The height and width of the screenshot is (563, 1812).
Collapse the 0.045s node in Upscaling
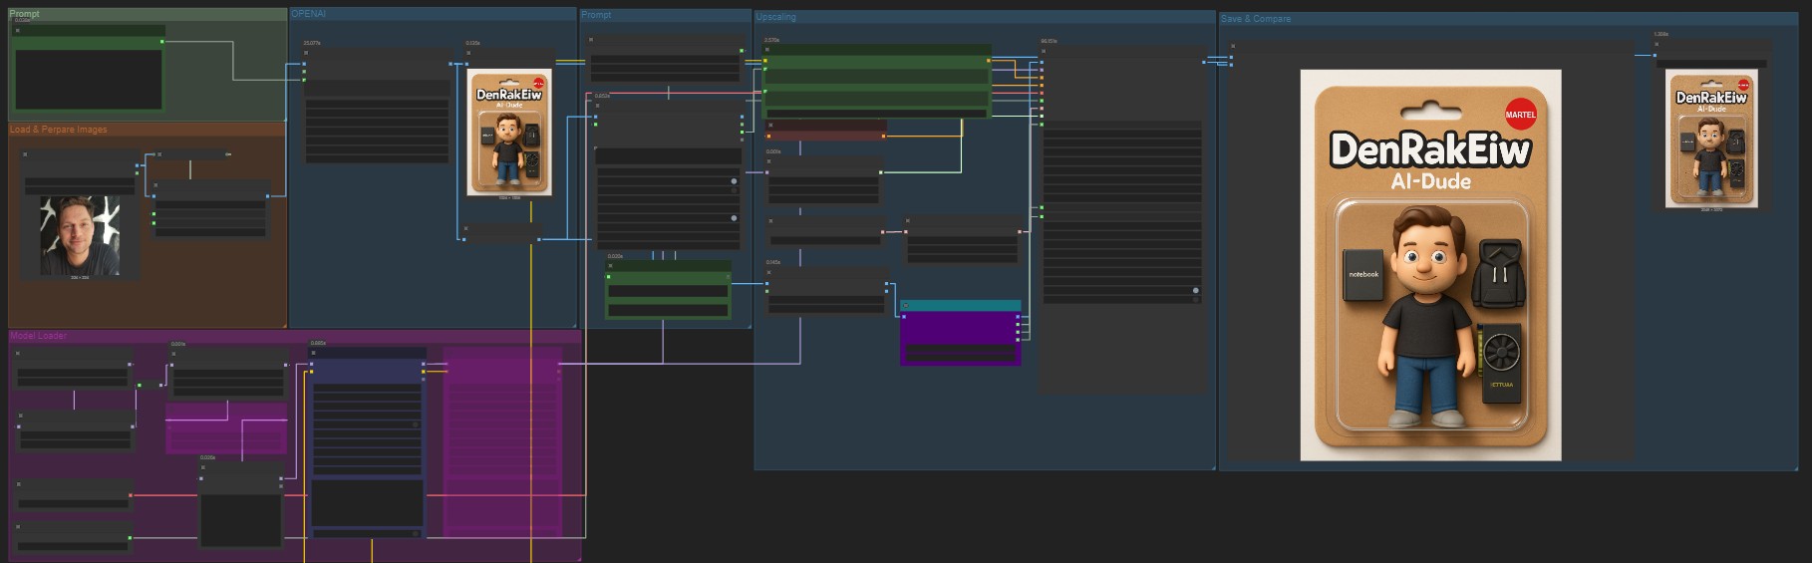tap(769, 271)
